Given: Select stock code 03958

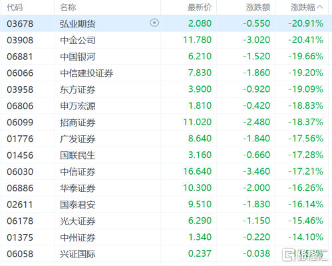Looking at the screenshot, I should (20, 89).
